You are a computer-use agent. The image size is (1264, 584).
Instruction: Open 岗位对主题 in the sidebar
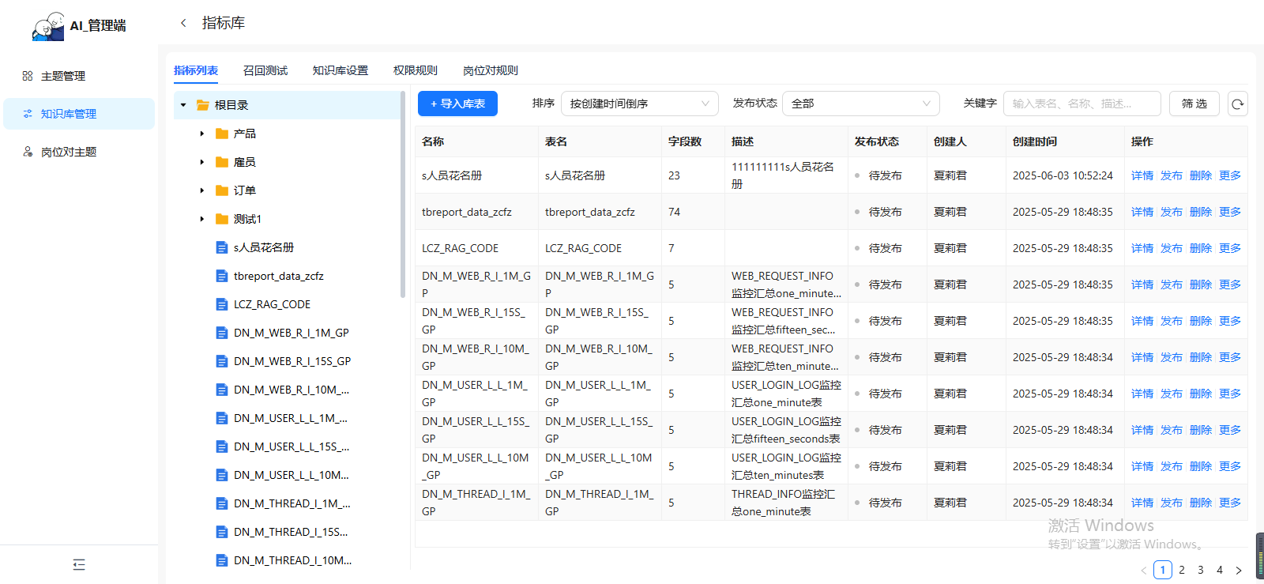click(69, 152)
